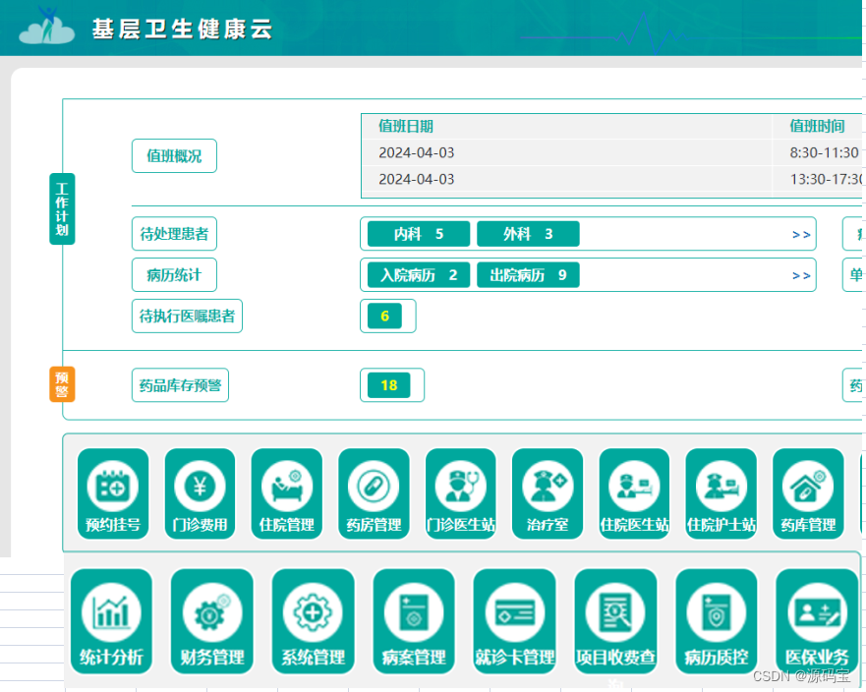This screenshot has width=866, height=692.
Task: Select the 预警 warning side tab
Action: point(61,384)
